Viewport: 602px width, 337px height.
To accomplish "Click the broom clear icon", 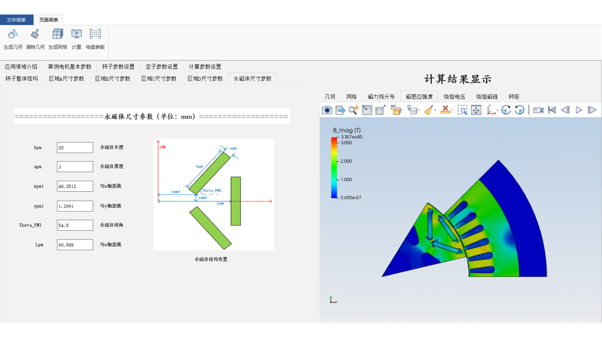I will [x=429, y=110].
